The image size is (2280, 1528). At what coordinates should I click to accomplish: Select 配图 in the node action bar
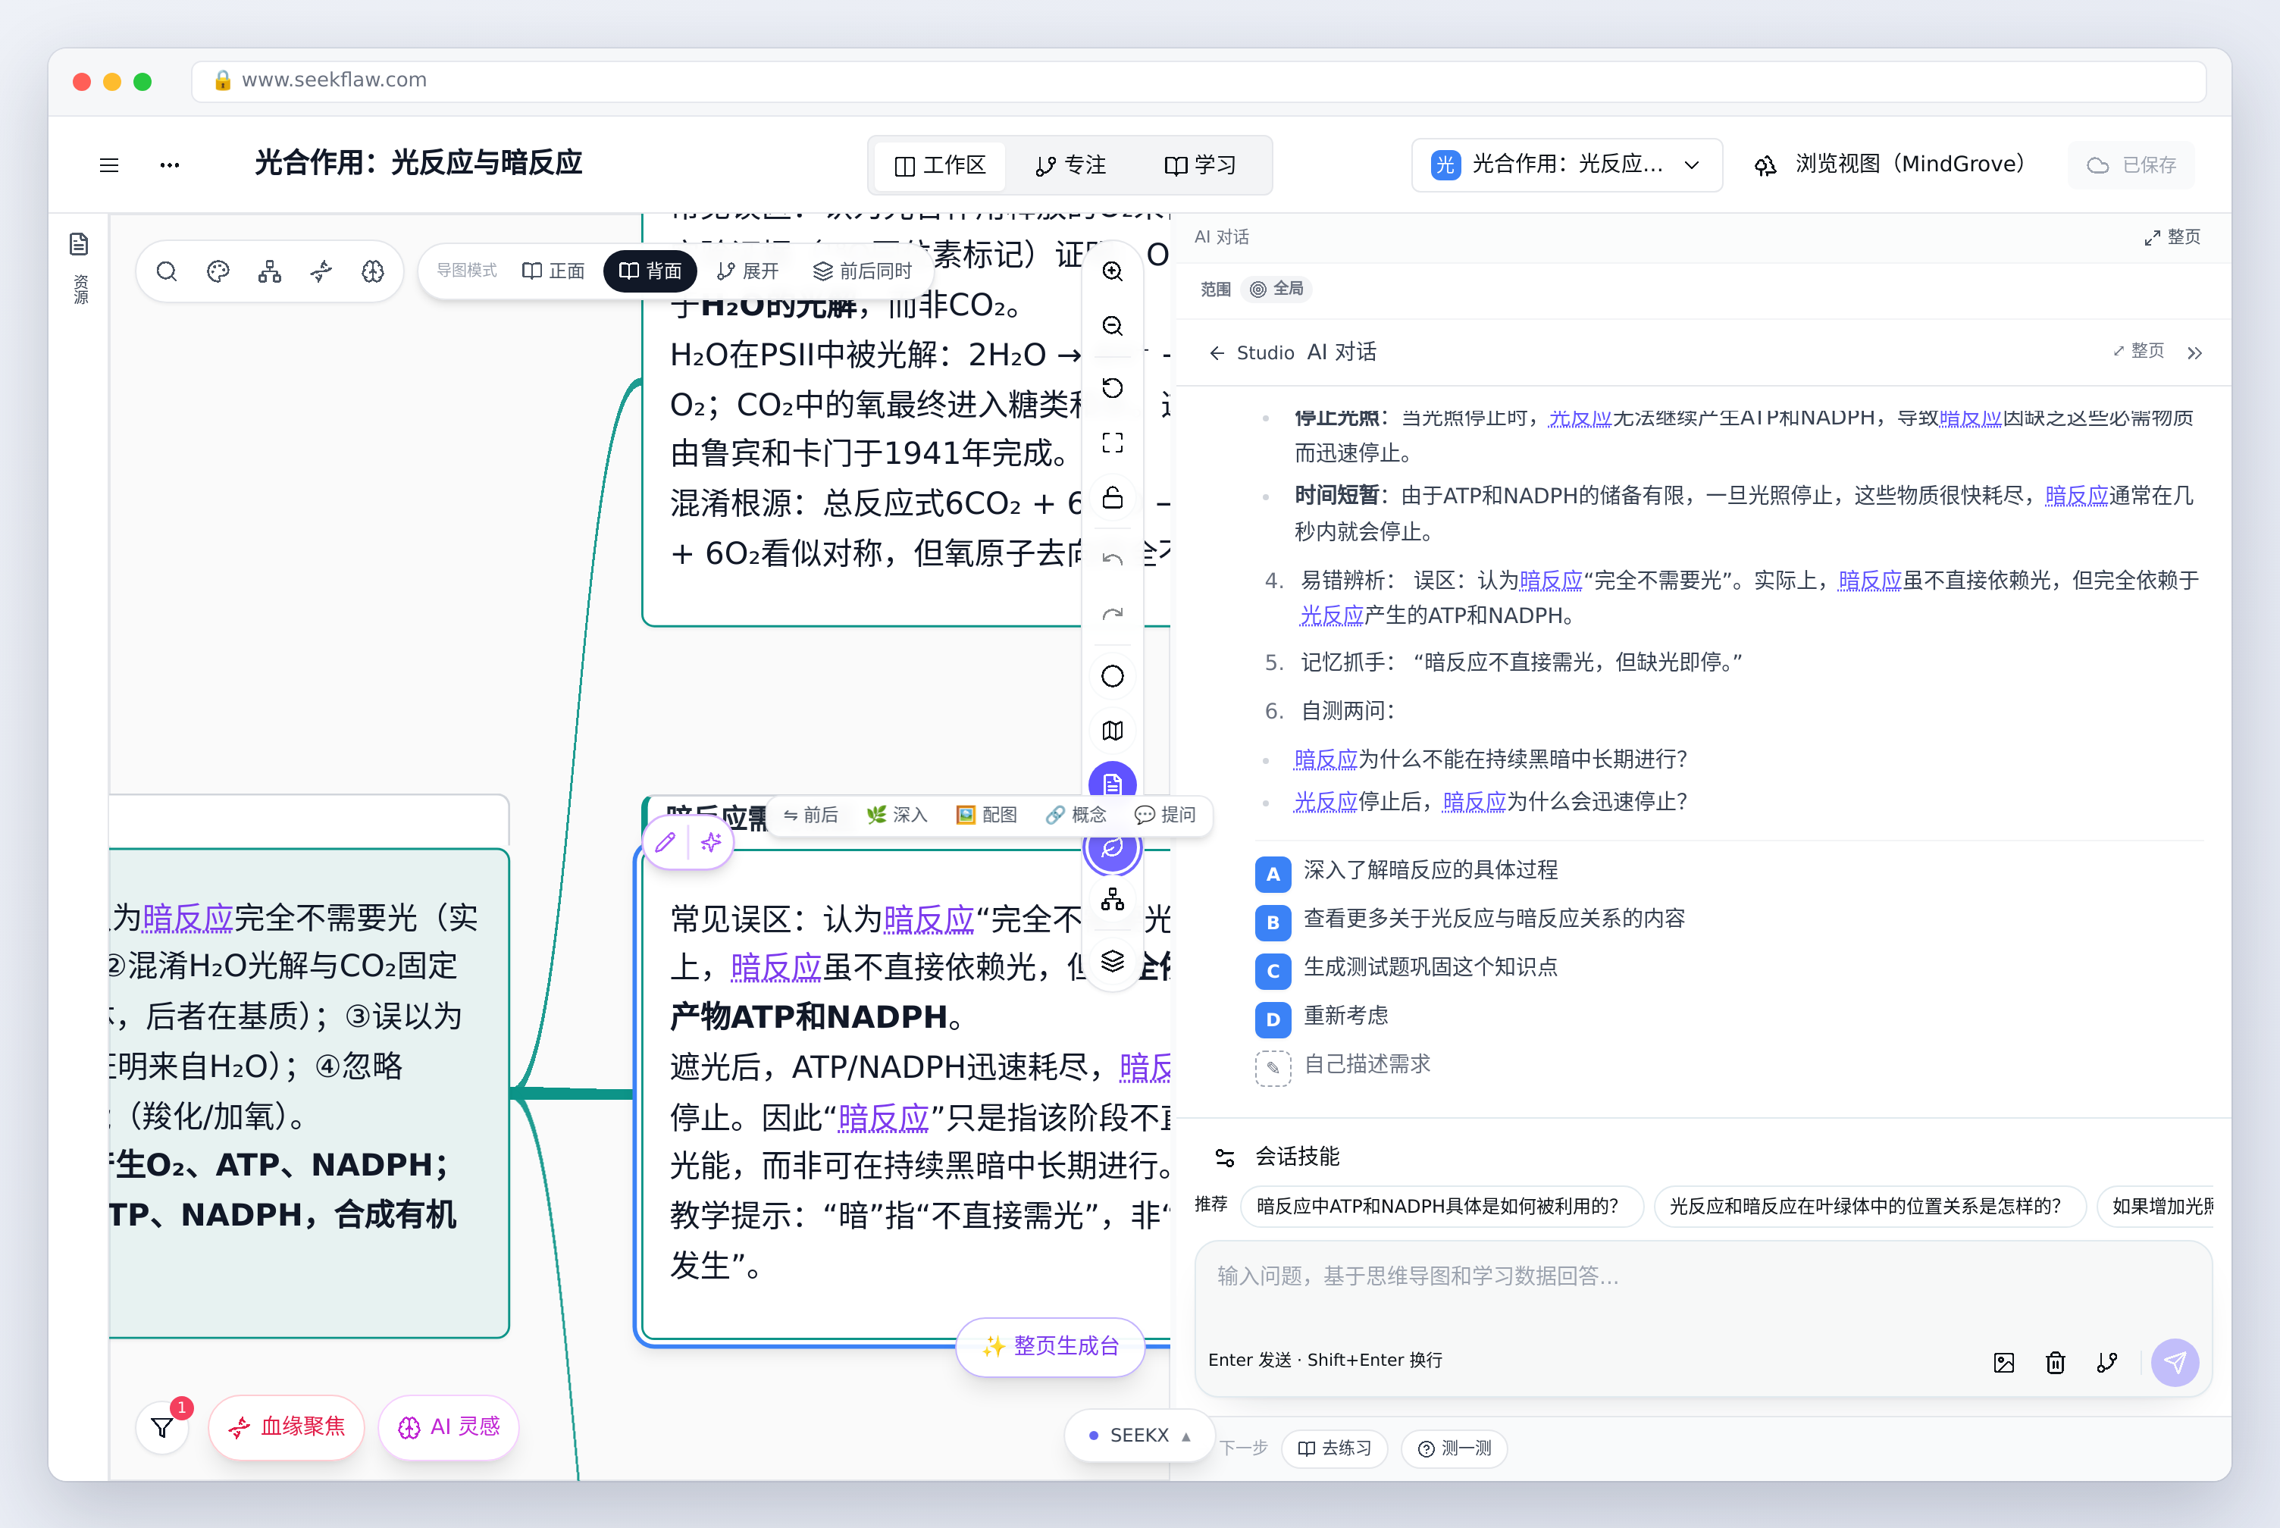coord(986,815)
